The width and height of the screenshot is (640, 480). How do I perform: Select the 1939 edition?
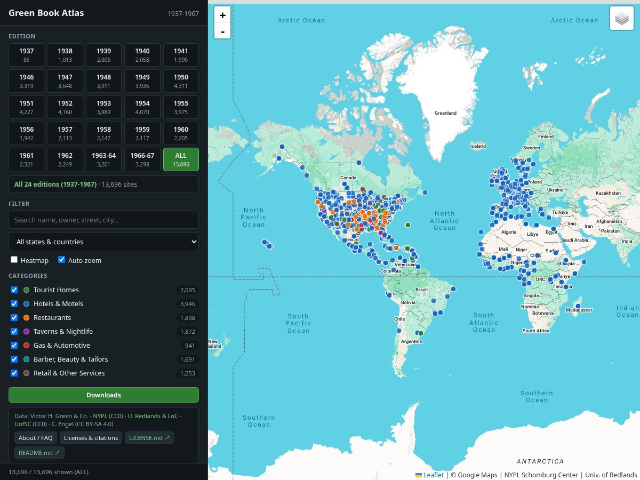(x=103, y=55)
